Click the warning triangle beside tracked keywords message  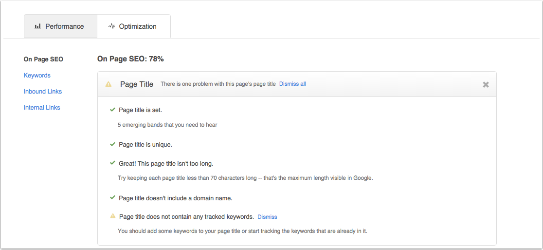click(112, 216)
